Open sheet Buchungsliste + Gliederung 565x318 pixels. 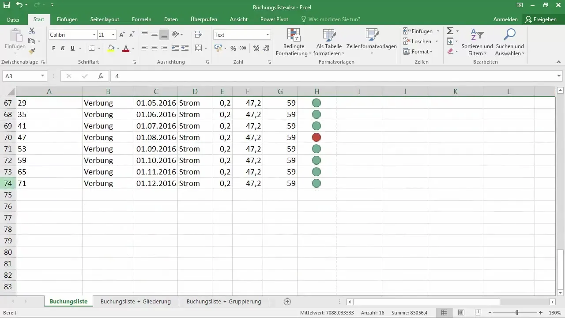(x=136, y=302)
